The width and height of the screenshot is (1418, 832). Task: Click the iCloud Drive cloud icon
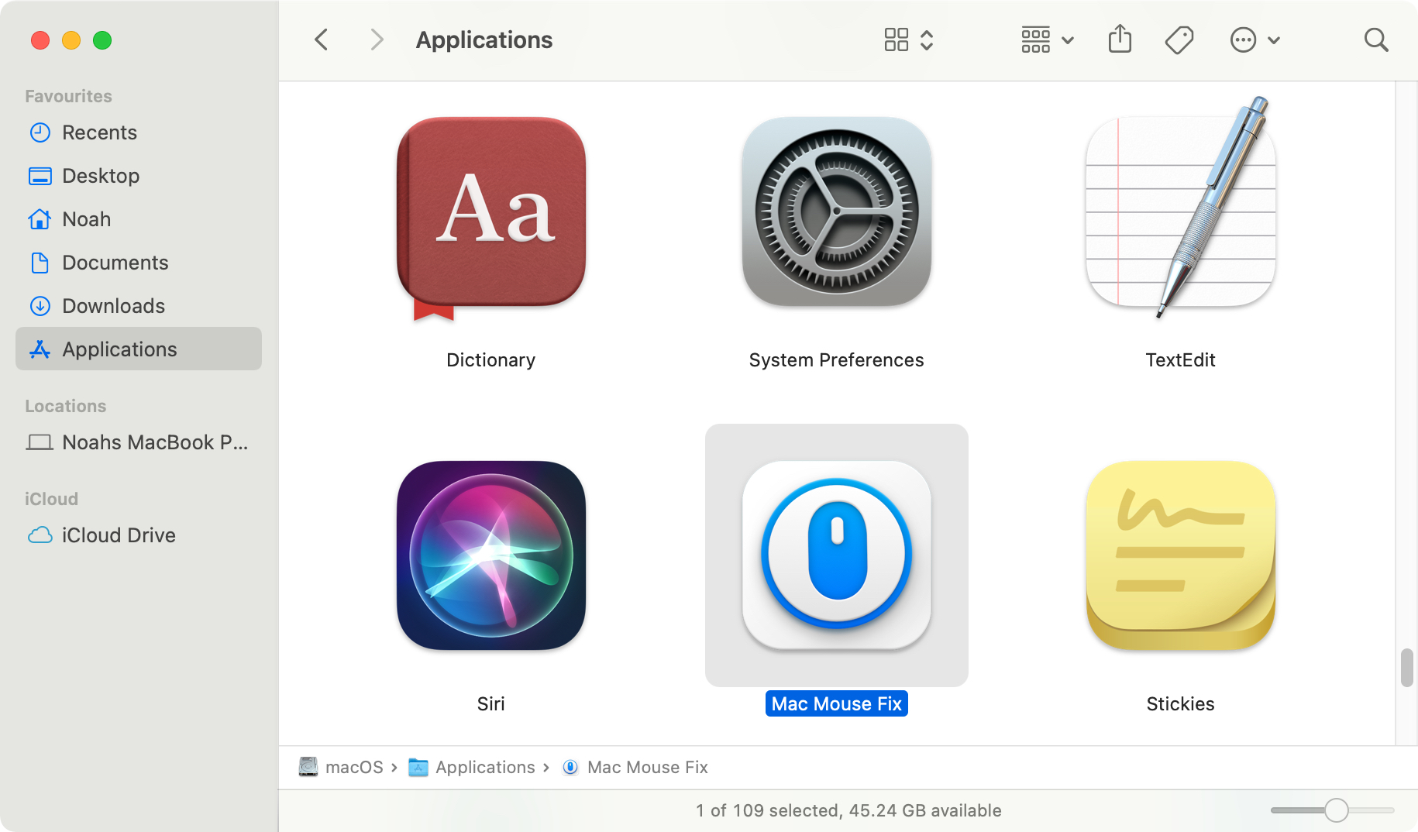40,535
